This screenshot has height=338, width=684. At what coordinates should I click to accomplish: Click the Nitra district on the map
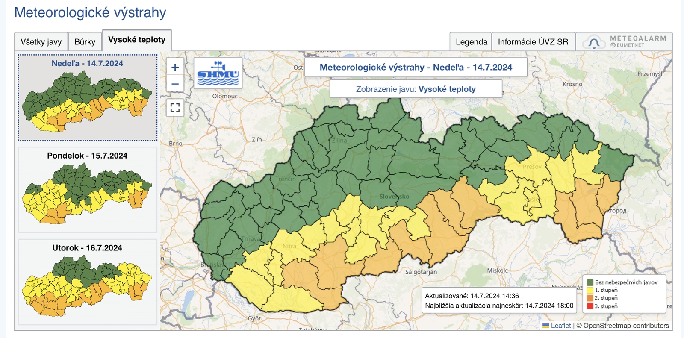(x=289, y=246)
